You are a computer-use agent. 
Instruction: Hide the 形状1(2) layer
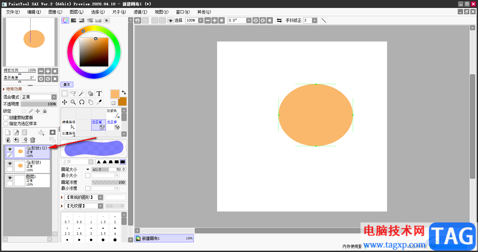point(10,149)
